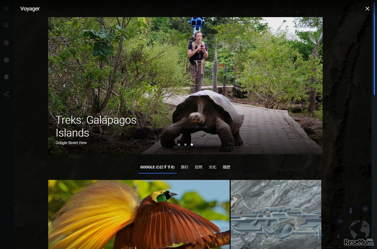Click the globe mini-map icon

pyautogui.click(x=360, y=229)
